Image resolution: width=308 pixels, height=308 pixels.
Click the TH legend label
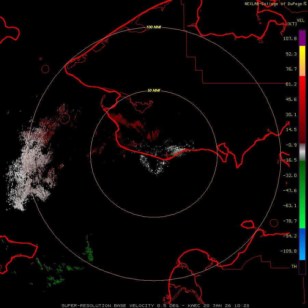(x=294, y=267)
